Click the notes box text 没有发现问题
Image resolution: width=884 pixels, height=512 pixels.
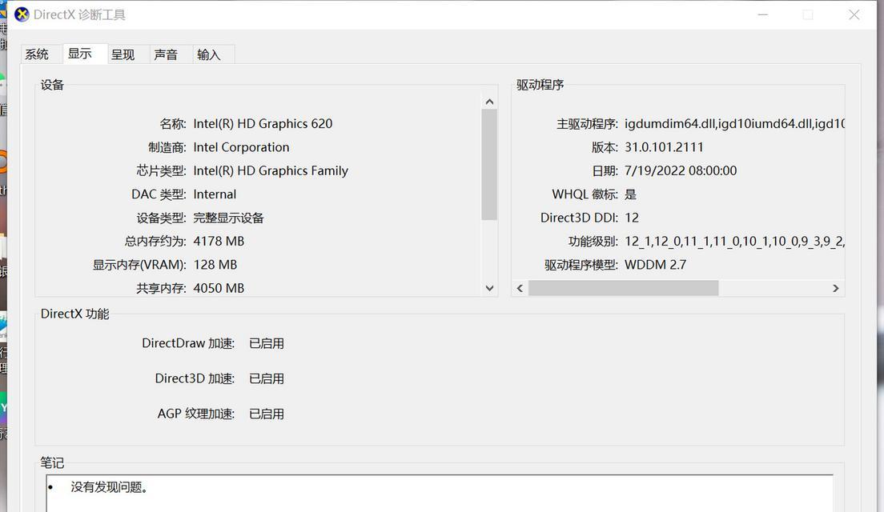(x=110, y=487)
